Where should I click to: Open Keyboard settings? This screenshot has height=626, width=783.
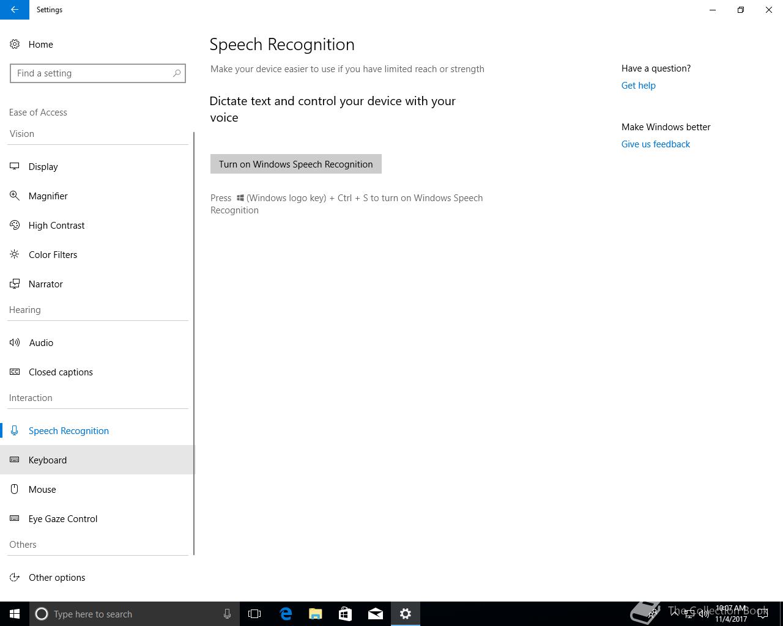(x=98, y=460)
